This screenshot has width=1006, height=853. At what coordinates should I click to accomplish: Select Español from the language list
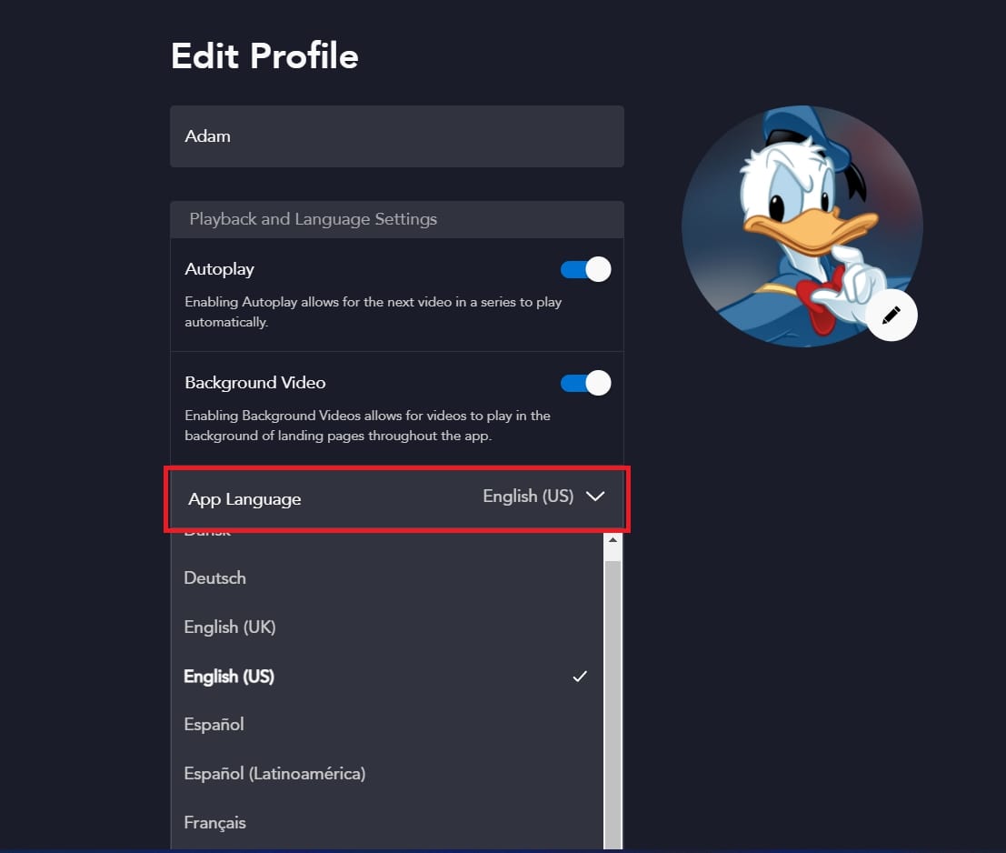point(214,725)
